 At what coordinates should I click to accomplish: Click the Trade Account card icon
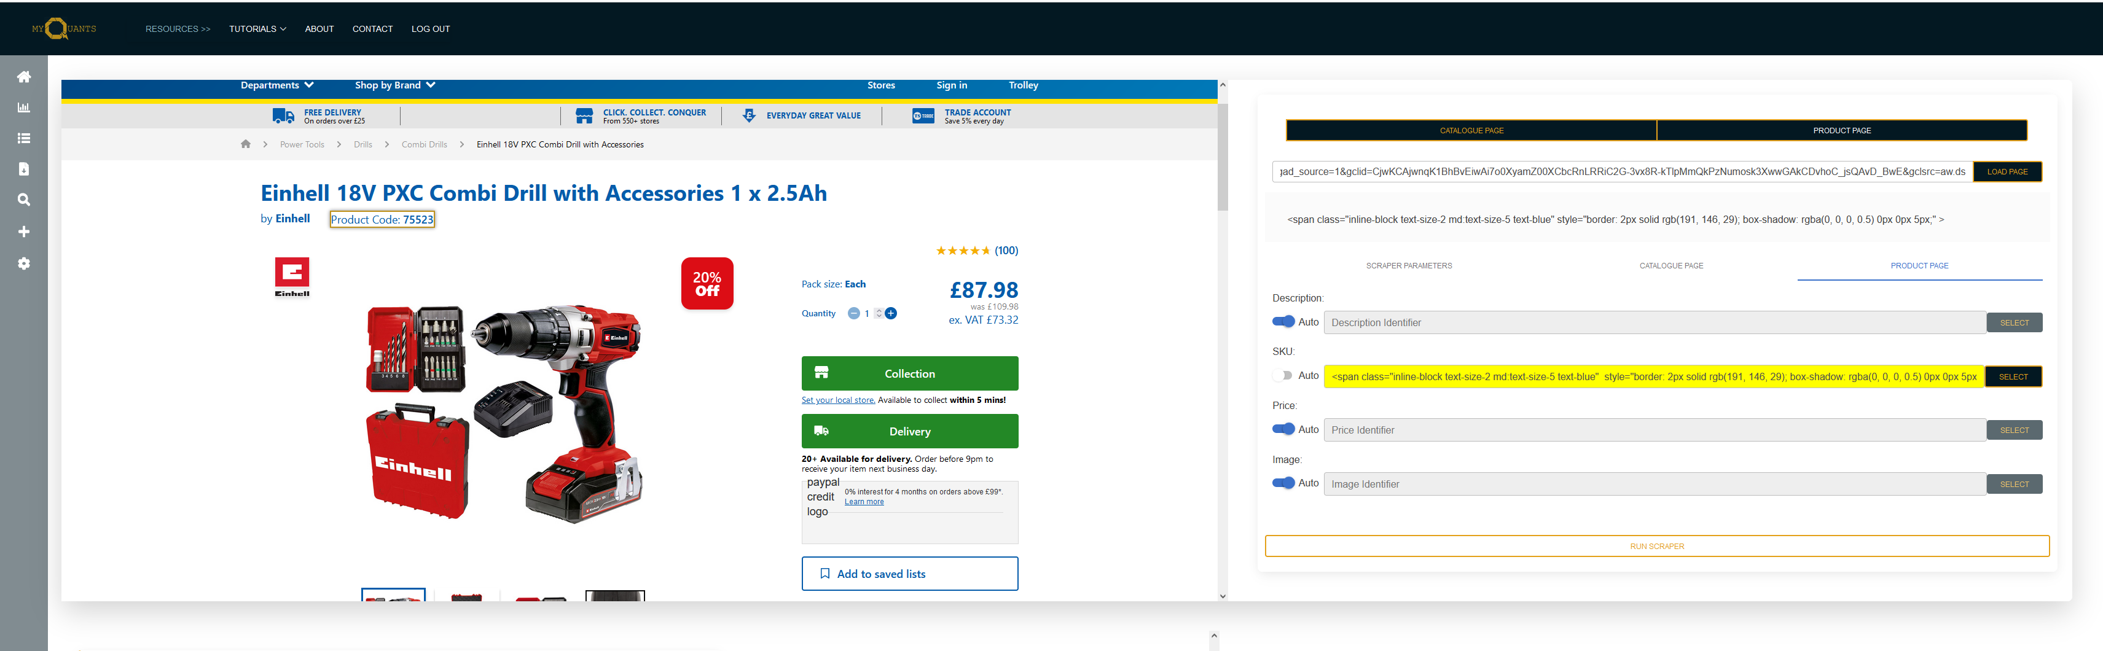coord(923,116)
